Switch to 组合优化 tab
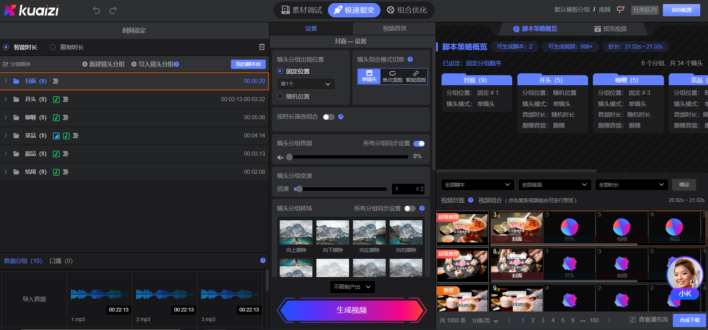The image size is (708, 330). click(407, 10)
